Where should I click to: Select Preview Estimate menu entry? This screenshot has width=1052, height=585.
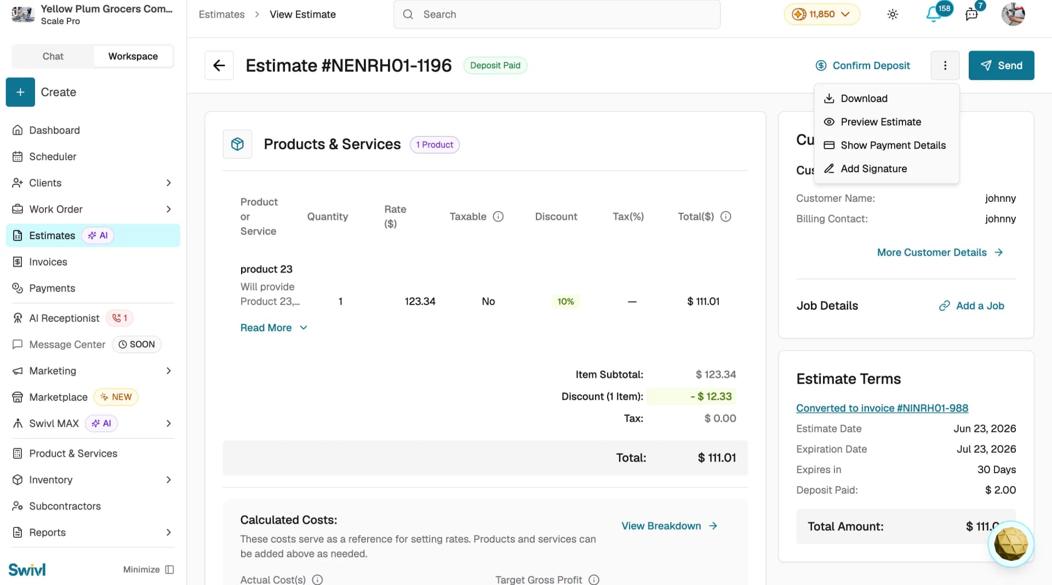pyautogui.click(x=887, y=122)
